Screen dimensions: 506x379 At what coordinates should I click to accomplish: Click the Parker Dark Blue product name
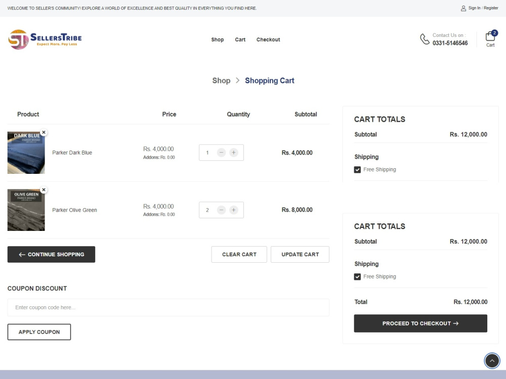point(72,153)
